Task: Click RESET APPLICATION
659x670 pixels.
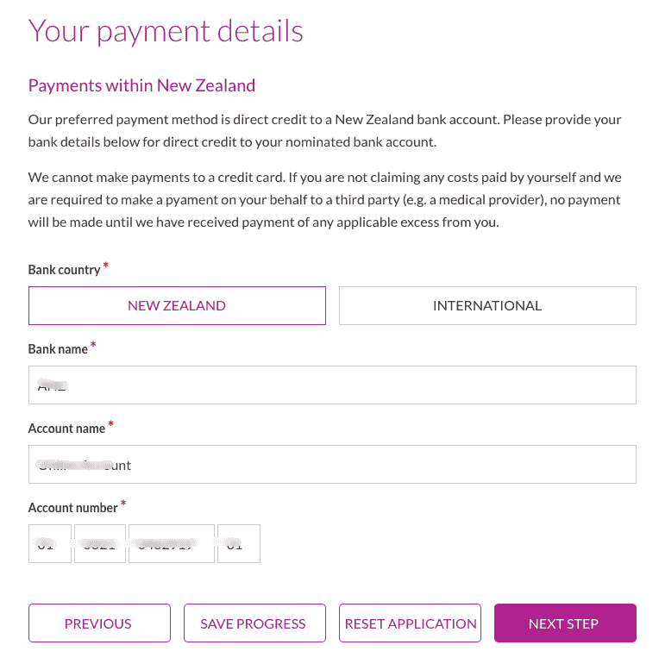Action: [410, 623]
